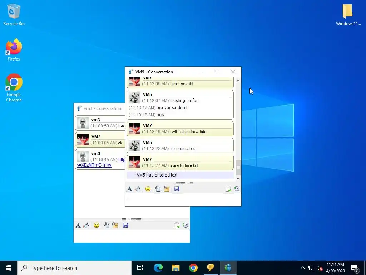This screenshot has height=275, width=366.
Task: Select Google Chrome desktop shortcut
Action: coord(14,88)
